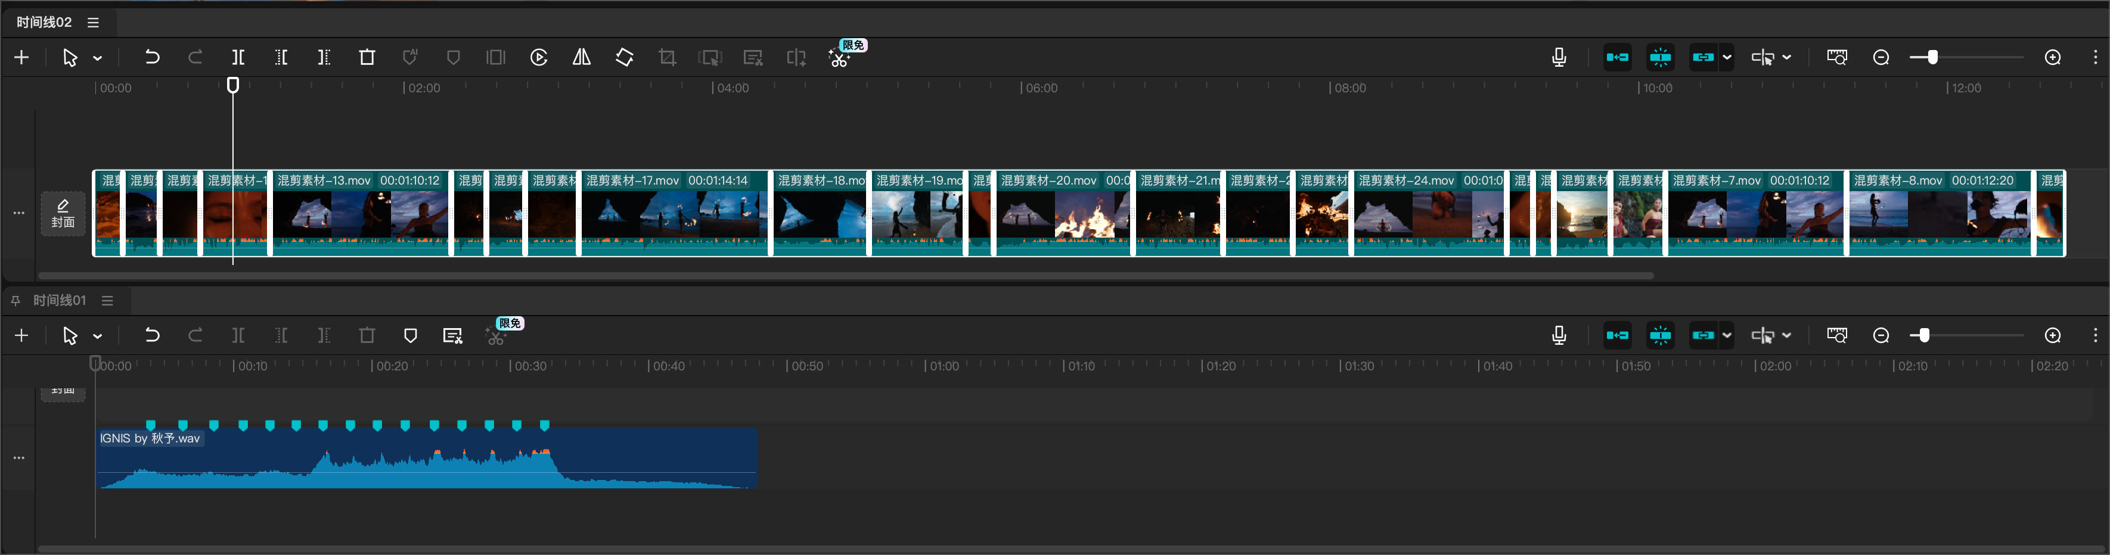Click the add (+) button in 时间线02 toolbar
Screen dimensions: 2110x555
click(x=22, y=57)
